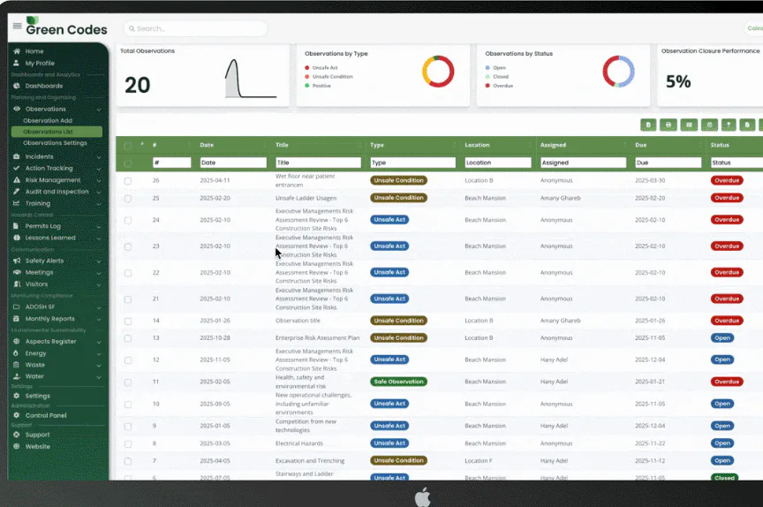The width and height of the screenshot is (763, 507).
Task: Tick the checkbox for observation 22
Action: [x=127, y=273]
